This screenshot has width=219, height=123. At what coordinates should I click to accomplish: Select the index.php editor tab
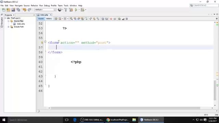click(44, 15)
